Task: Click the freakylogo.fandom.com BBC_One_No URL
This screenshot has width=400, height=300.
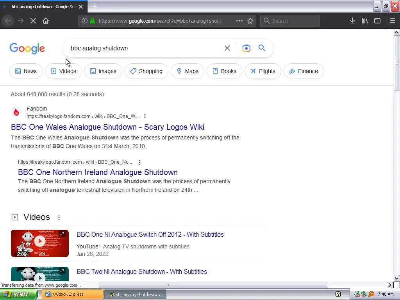Action: (75, 162)
